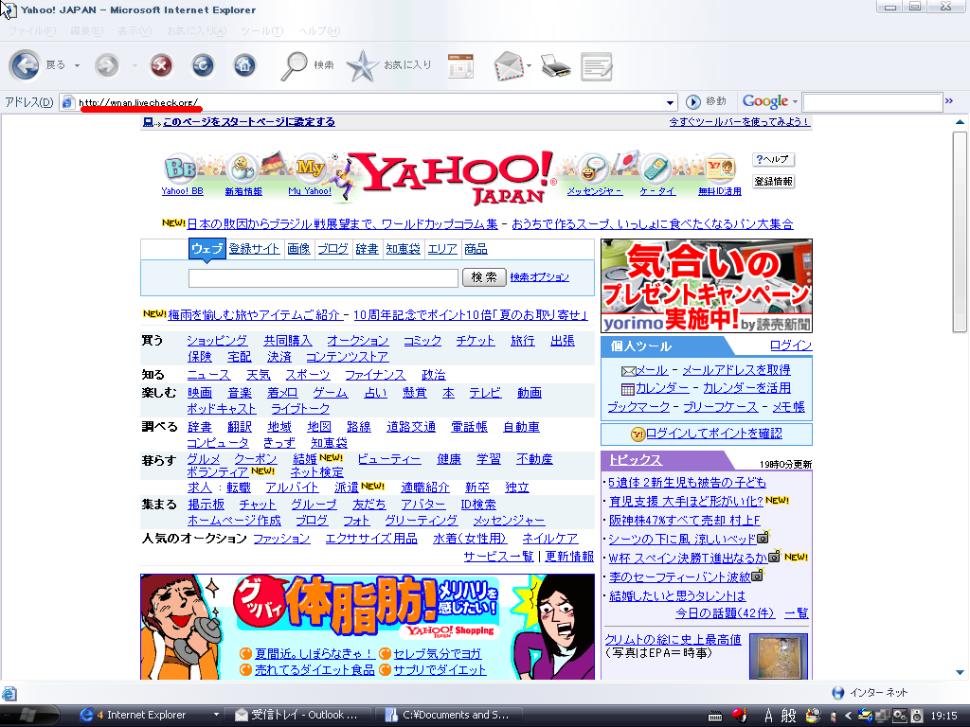Click the Mail envelope toolbar icon
Viewport: 970px width, 727px height.
[x=509, y=65]
